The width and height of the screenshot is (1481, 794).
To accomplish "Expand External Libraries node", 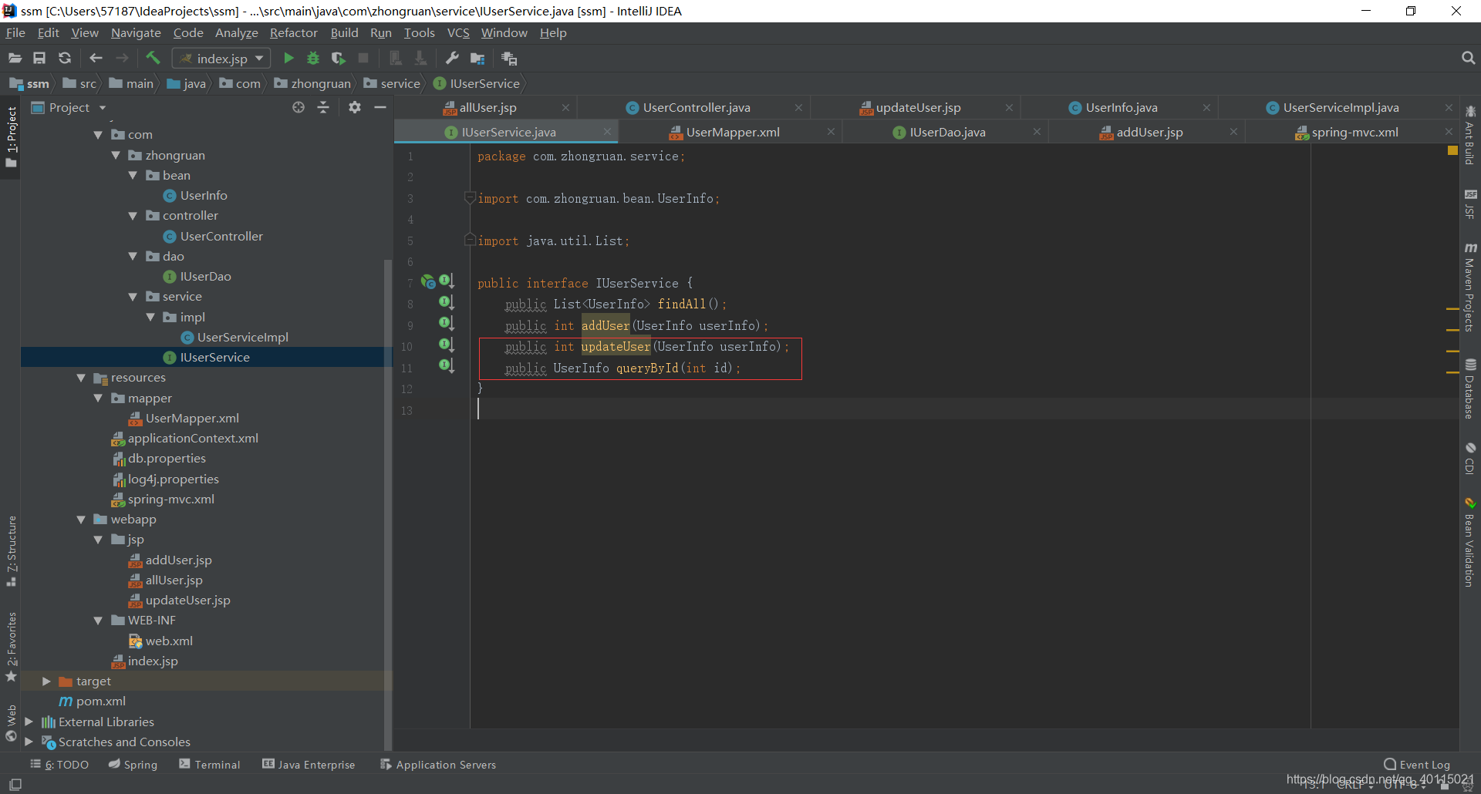I will click(x=29, y=722).
